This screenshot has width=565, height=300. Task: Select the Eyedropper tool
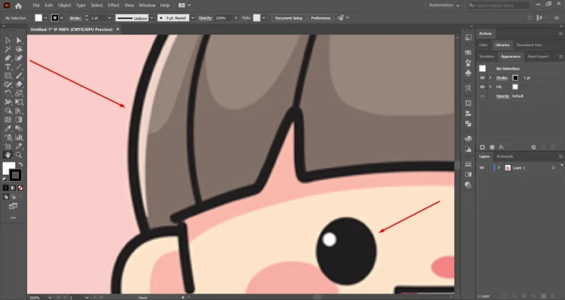pos(8,128)
